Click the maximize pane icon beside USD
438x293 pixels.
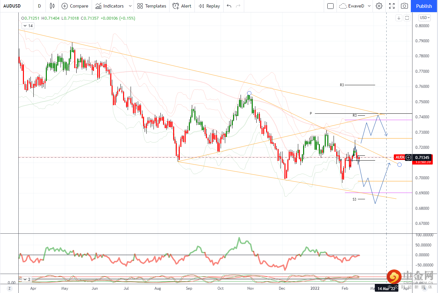coord(407,18)
